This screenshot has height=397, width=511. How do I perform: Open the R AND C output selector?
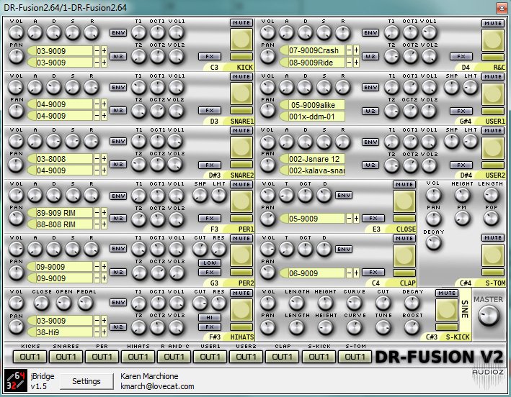[x=174, y=357]
